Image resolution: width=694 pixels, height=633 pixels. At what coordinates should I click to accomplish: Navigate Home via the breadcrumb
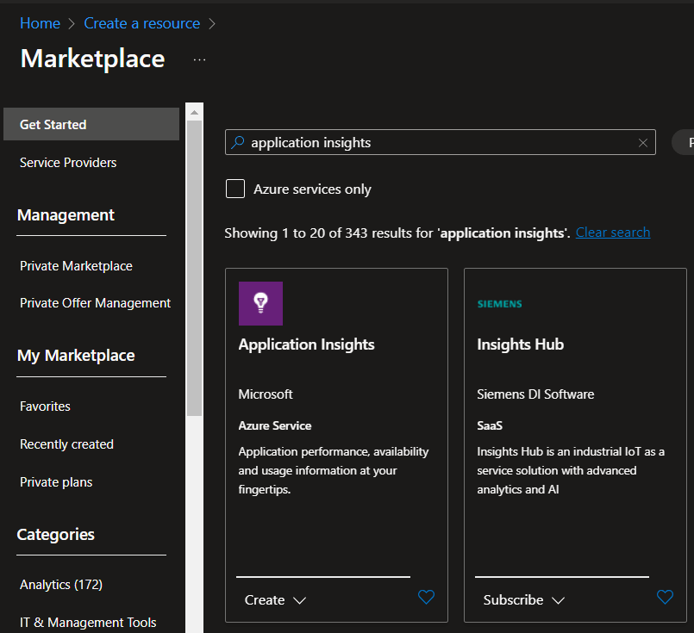pyautogui.click(x=40, y=23)
